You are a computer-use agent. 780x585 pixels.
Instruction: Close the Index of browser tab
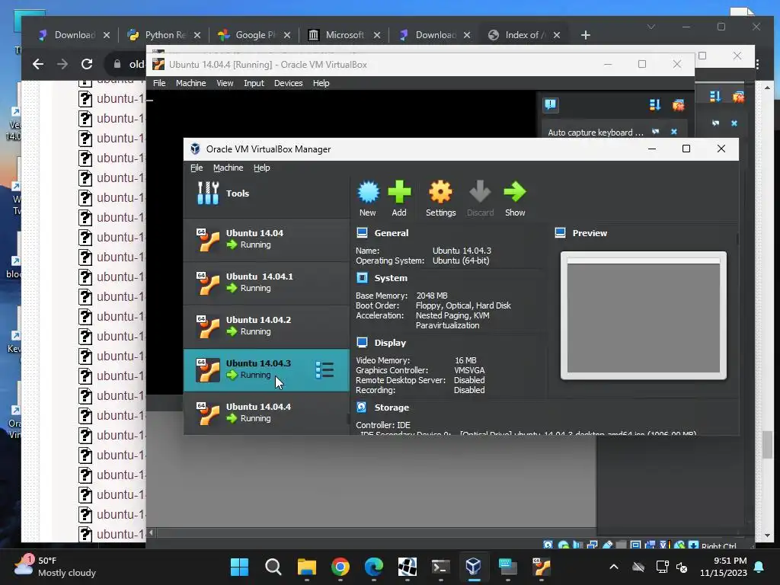click(557, 35)
